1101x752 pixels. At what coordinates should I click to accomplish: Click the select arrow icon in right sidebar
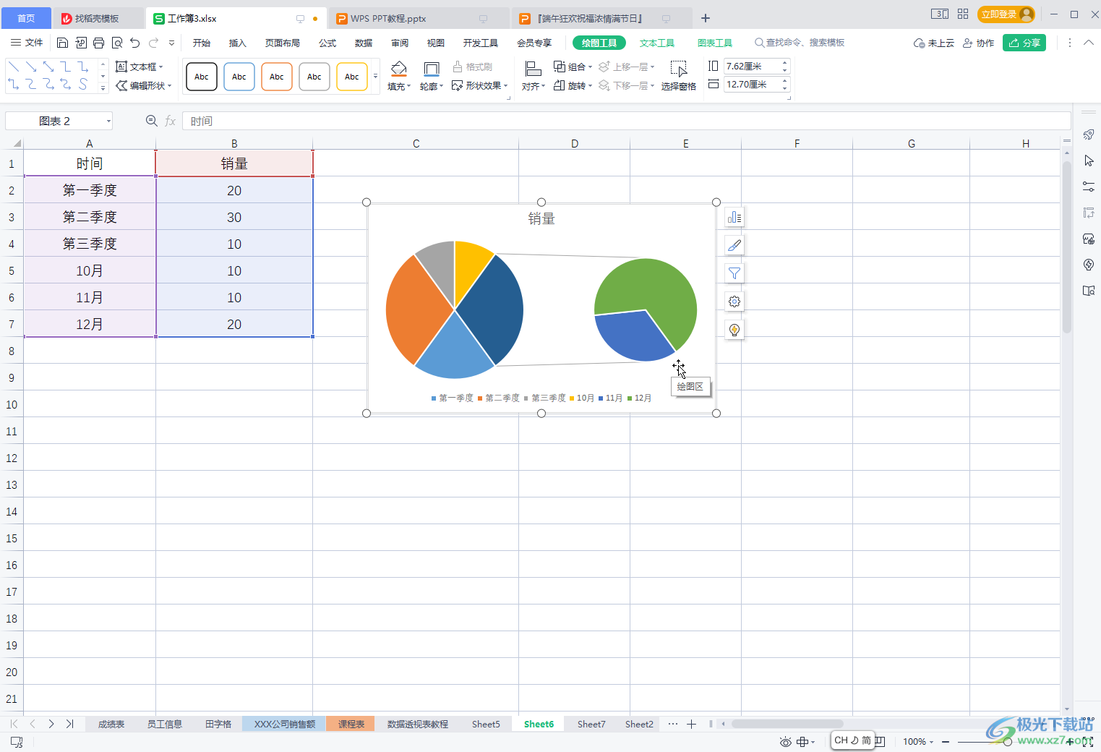coord(1089,161)
